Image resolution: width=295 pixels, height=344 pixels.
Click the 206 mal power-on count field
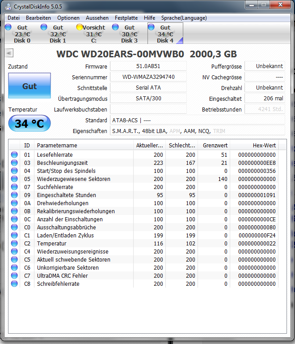point(265,99)
